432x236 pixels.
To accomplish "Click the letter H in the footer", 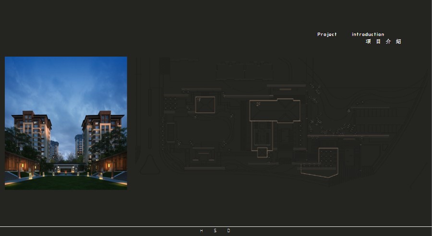I will point(202,231).
